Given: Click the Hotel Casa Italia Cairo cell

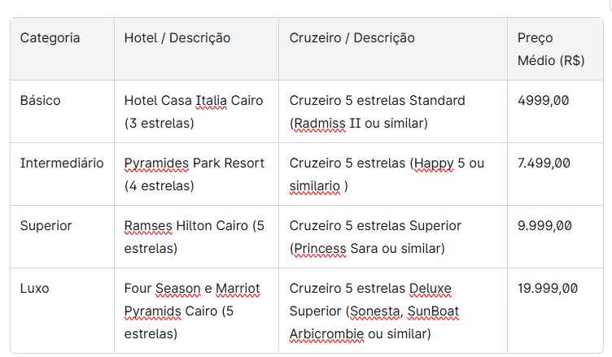Looking at the screenshot, I should coord(194,112).
